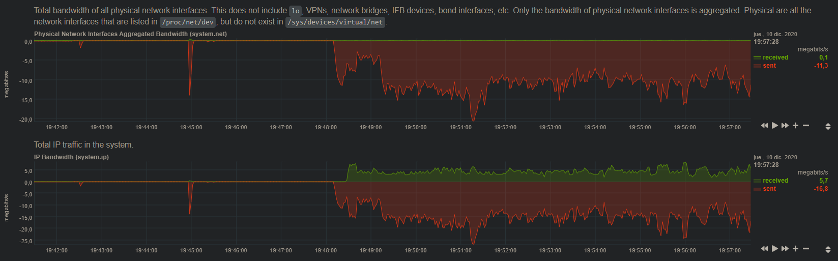
Task: Click sent color swatch in system.ip legend
Action: click(x=757, y=189)
